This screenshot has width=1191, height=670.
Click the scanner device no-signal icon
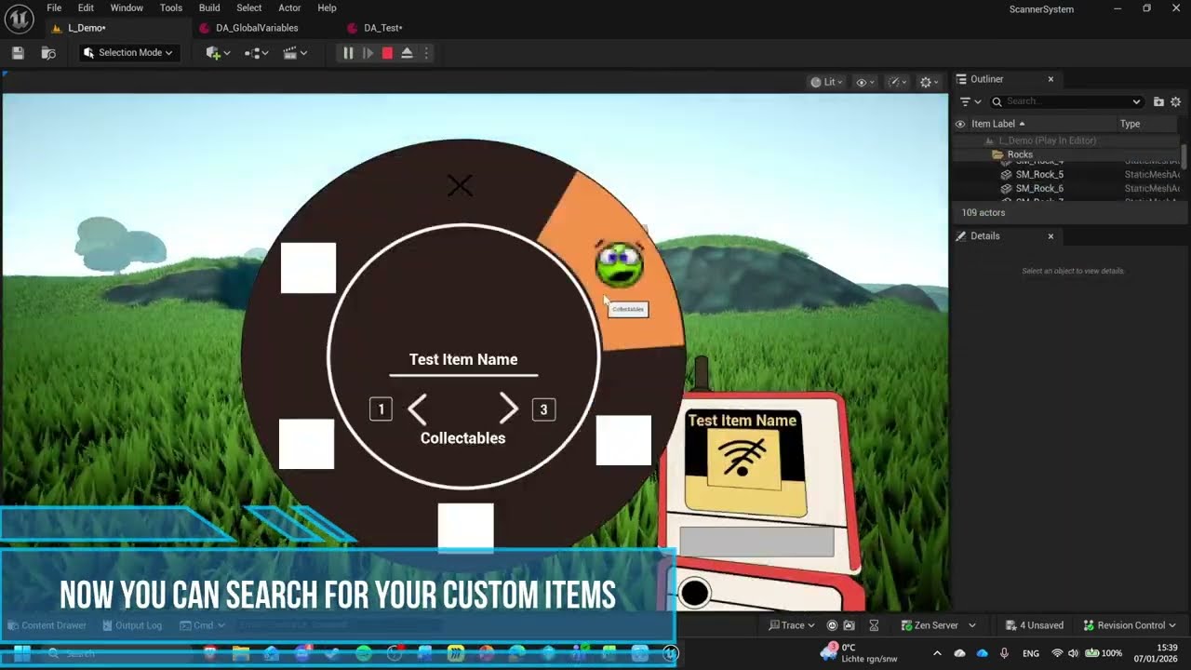point(742,457)
